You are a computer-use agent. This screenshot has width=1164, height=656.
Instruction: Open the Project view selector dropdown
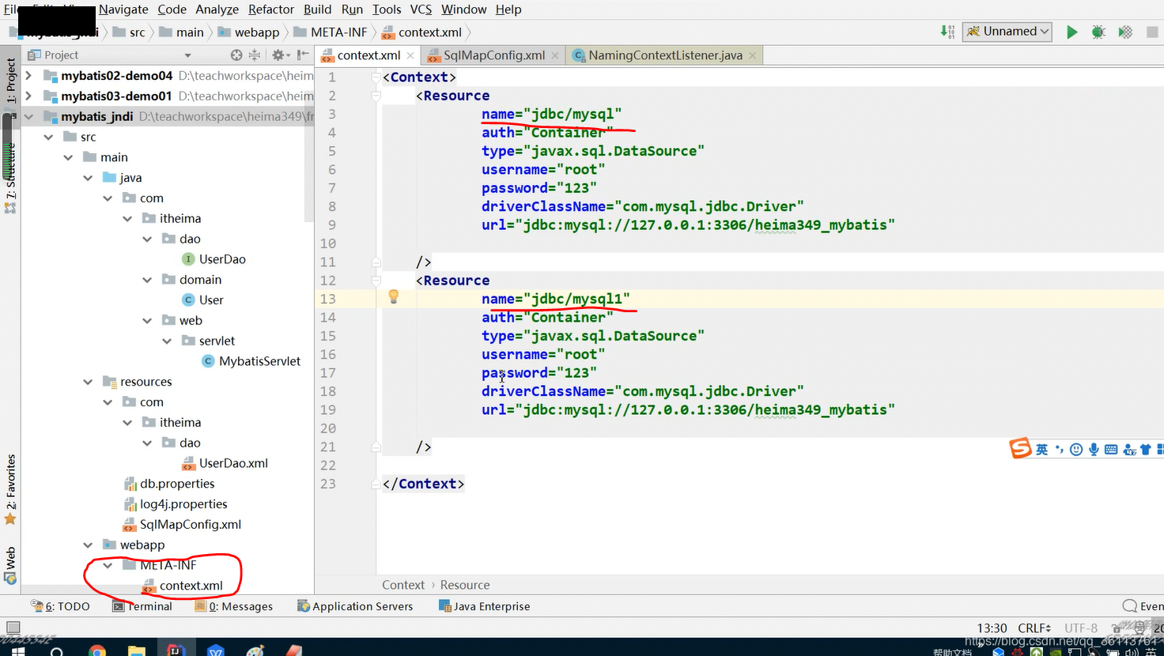(188, 55)
